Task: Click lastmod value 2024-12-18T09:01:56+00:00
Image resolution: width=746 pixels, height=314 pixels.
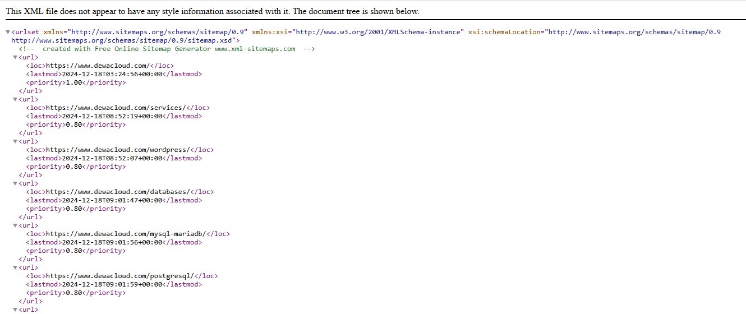Action: pyautogui.click(x=112, y=242)
